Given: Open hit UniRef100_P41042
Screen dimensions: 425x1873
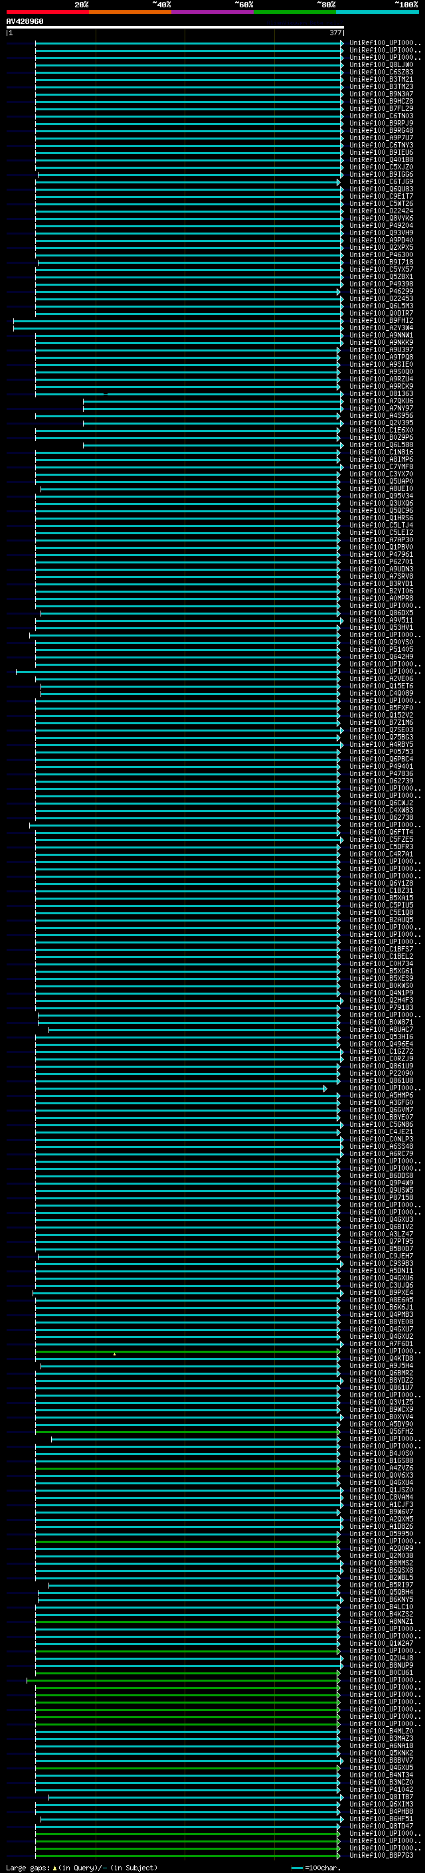Looking at the screenshot, I should click(x=381, y=1789).
